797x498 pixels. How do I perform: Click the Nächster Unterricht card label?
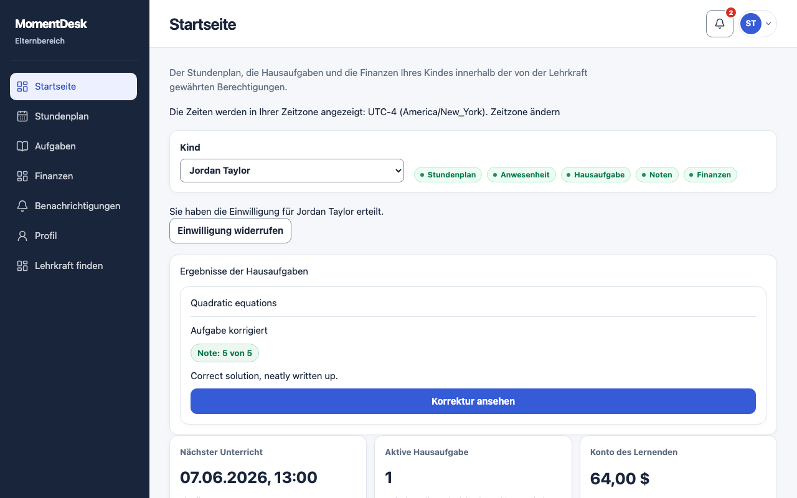(x=221, y=452)
